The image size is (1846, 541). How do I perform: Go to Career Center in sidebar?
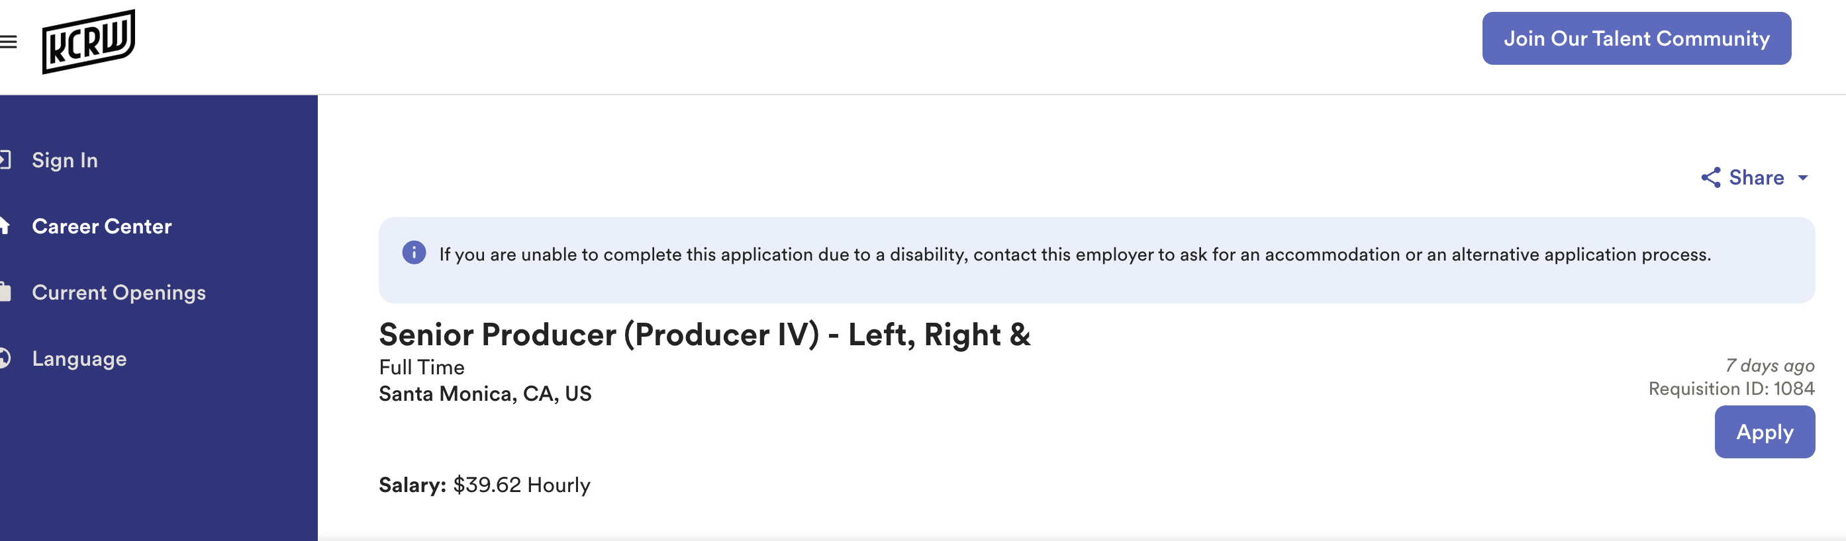pos(102,226)
